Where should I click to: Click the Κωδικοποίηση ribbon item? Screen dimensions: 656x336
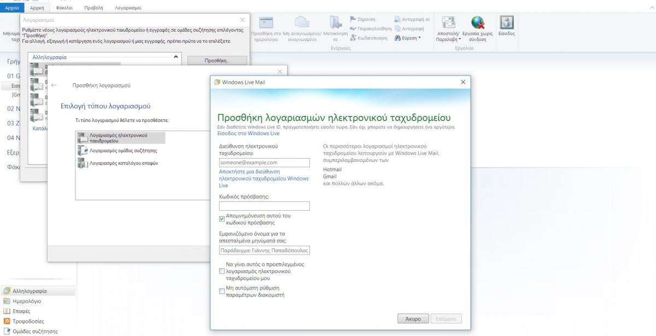pyautogui.click(x=368, y=38)
